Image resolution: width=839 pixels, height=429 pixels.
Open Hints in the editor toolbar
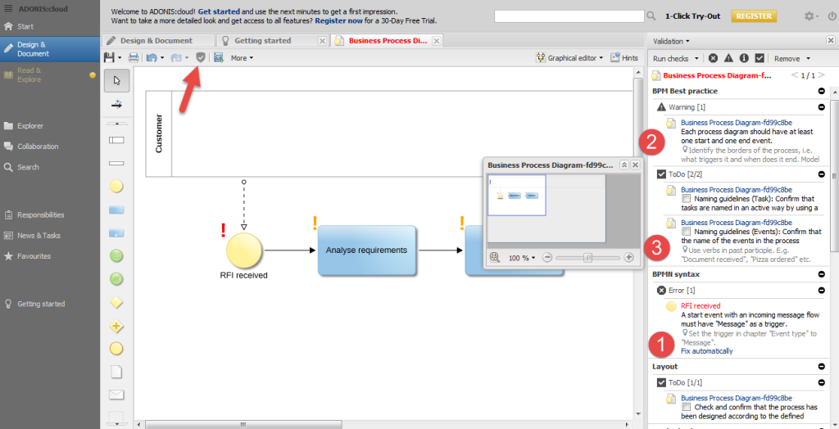624,58
